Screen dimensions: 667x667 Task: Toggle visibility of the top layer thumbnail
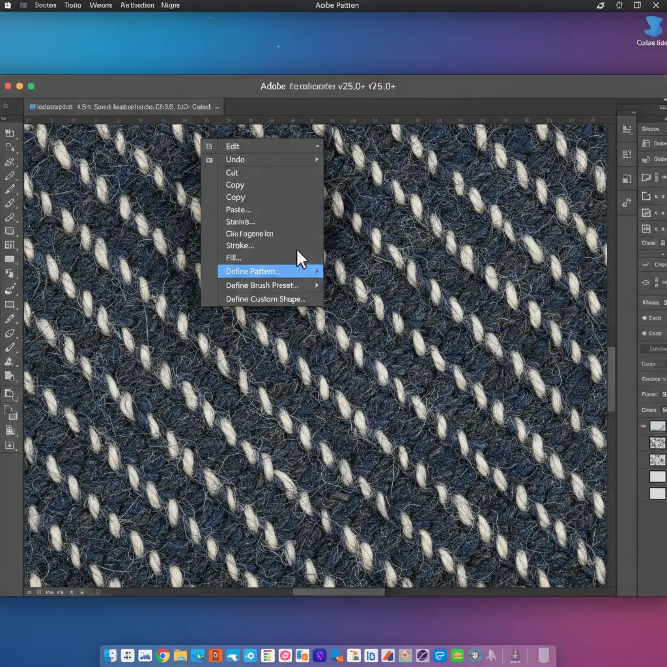(x=643, y=425)
